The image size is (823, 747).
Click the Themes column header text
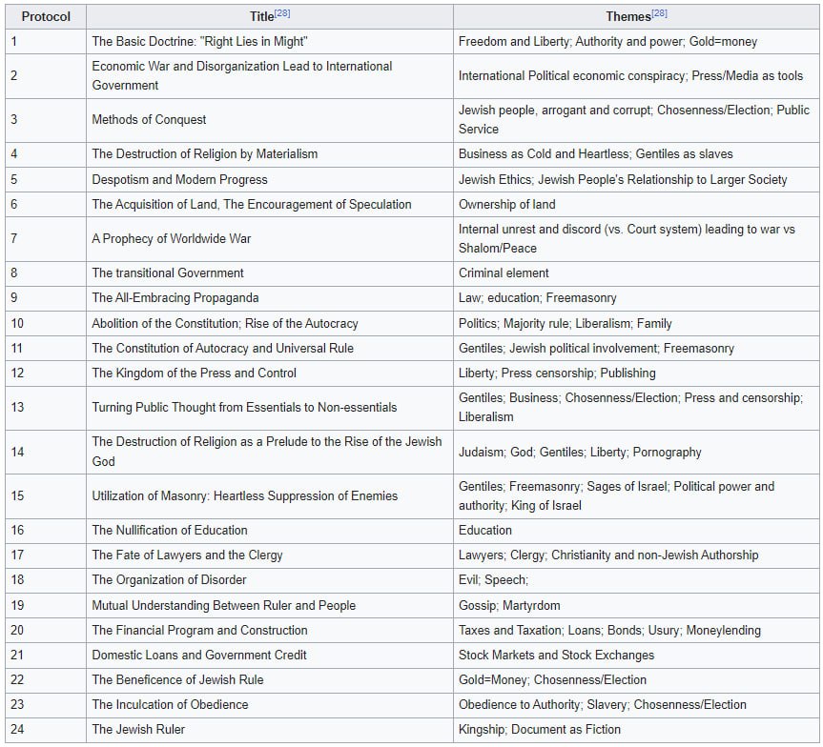point(628,17)
